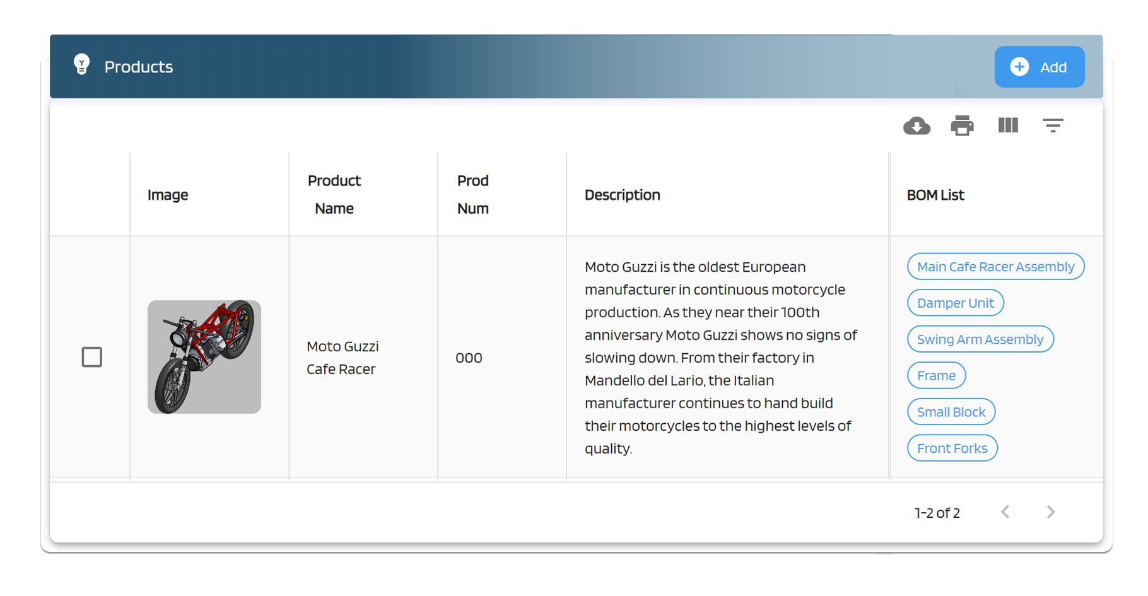Sort by BOM List column header
Screen dimensions: 1148x596
click(x=935, y=195)
